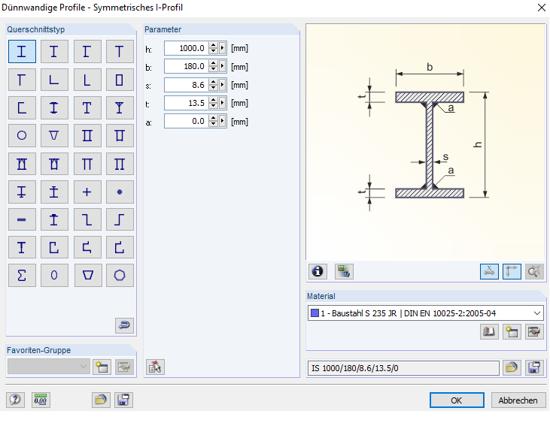The image size is (550, 432).
Task: Create new favorites group icon
Action: pos(102,367)
